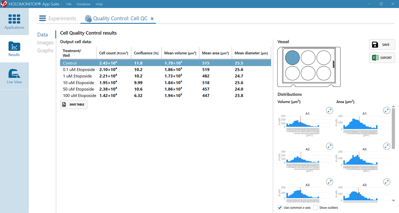Select the 1 uM Etoposide row
The image size is (399, 213).
(165, 76)
